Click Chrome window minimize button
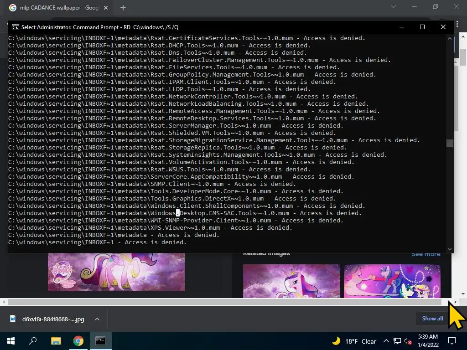467x350 pixels. pos(415,6)
